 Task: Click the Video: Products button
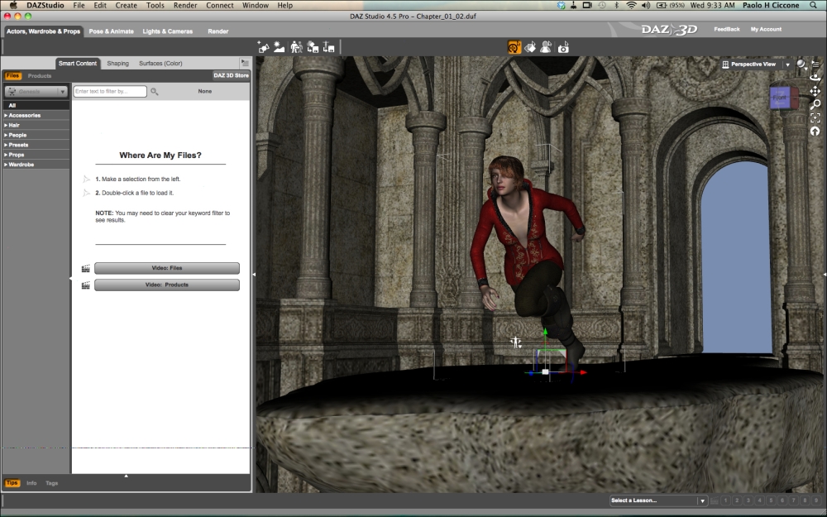tap(167, 285)
